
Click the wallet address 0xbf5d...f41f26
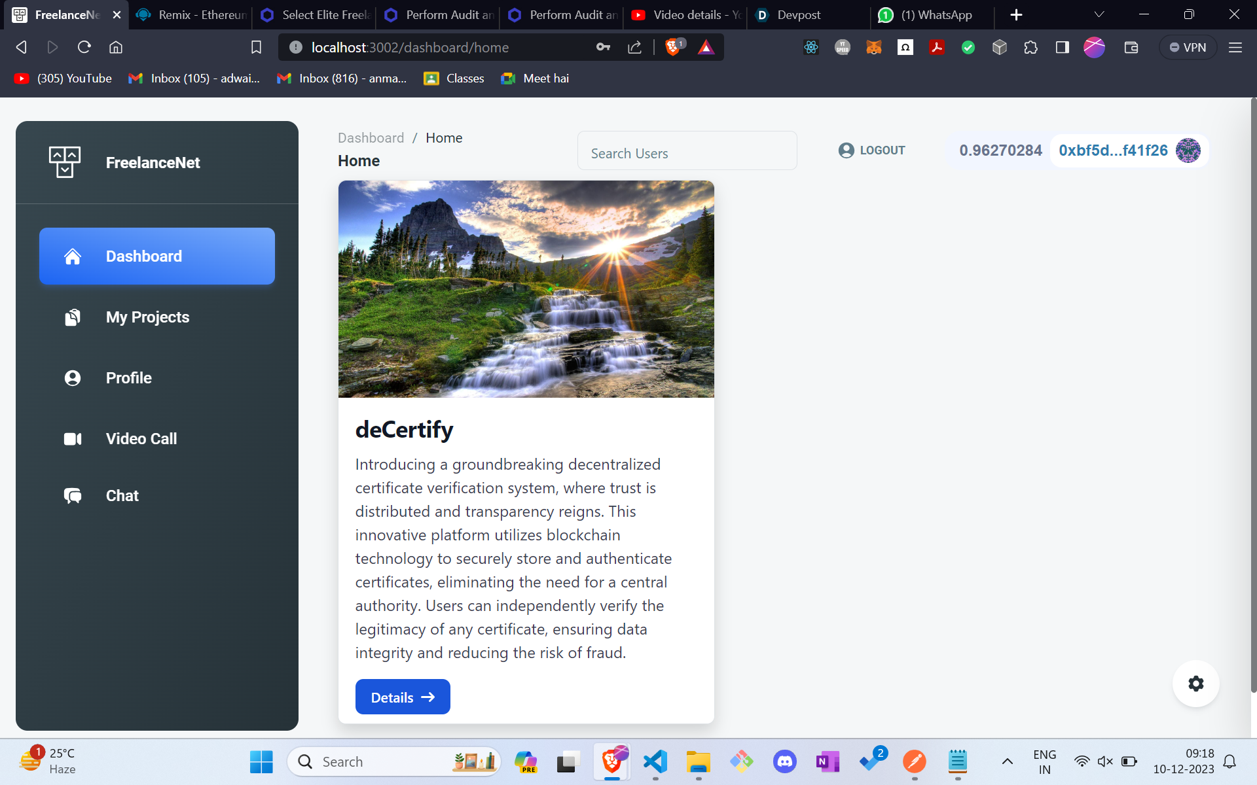1113,150
